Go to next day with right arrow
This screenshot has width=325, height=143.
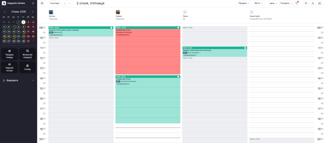coord(70,3)
